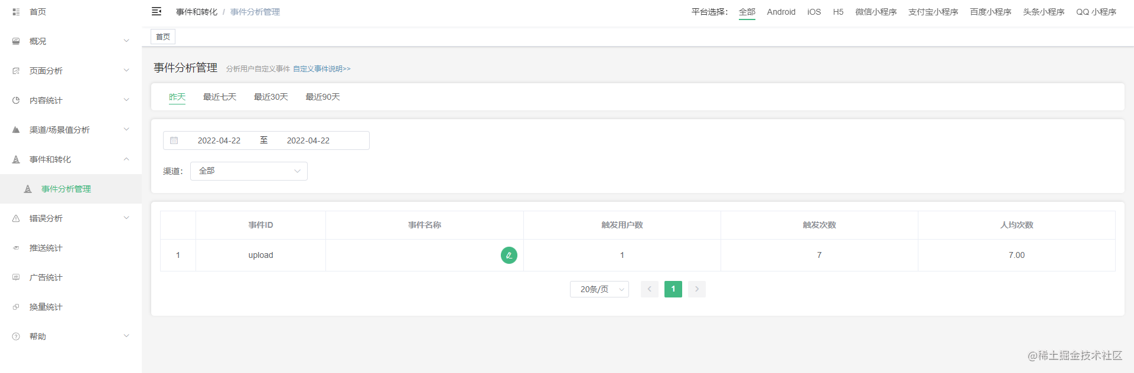1134x373 pixels.
Task: Click page number 1 button
Action: pos(673,289)
